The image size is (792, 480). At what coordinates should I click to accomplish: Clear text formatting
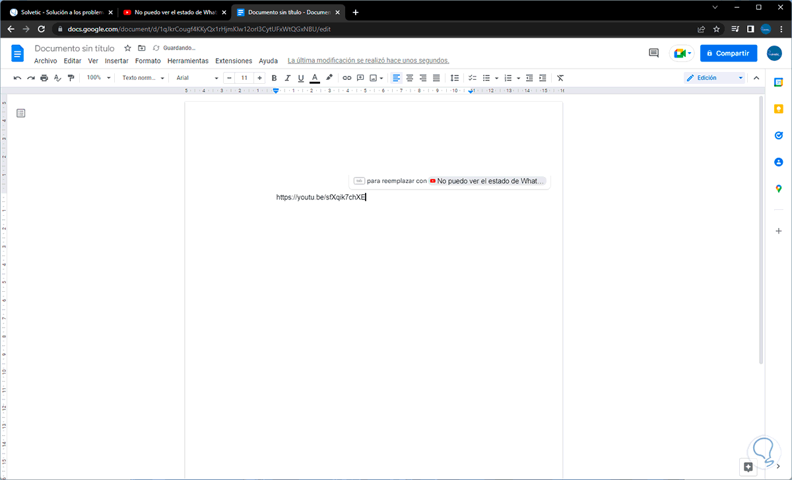[x=560, y=78]
